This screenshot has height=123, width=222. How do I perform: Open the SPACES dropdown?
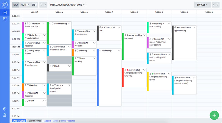[203, 5]
